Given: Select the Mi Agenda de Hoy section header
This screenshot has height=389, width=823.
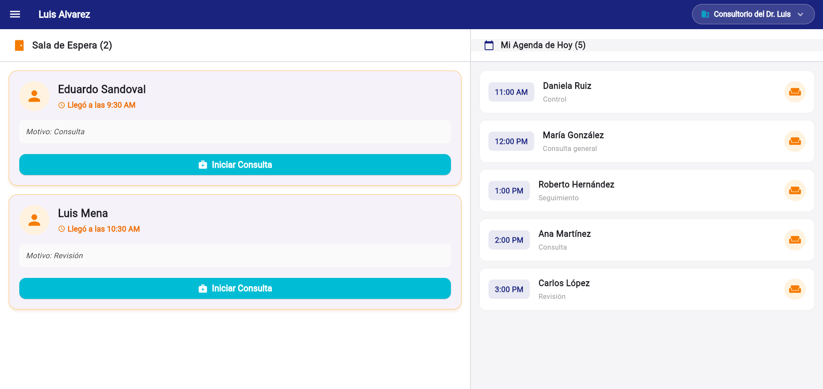Looking at the screenshot, I should [543, 45].
